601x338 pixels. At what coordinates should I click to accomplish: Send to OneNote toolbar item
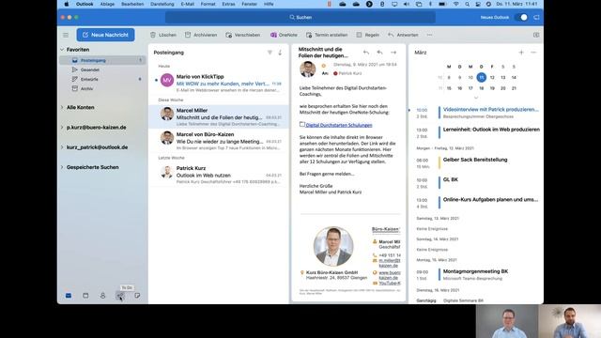(x=284, y=35)
